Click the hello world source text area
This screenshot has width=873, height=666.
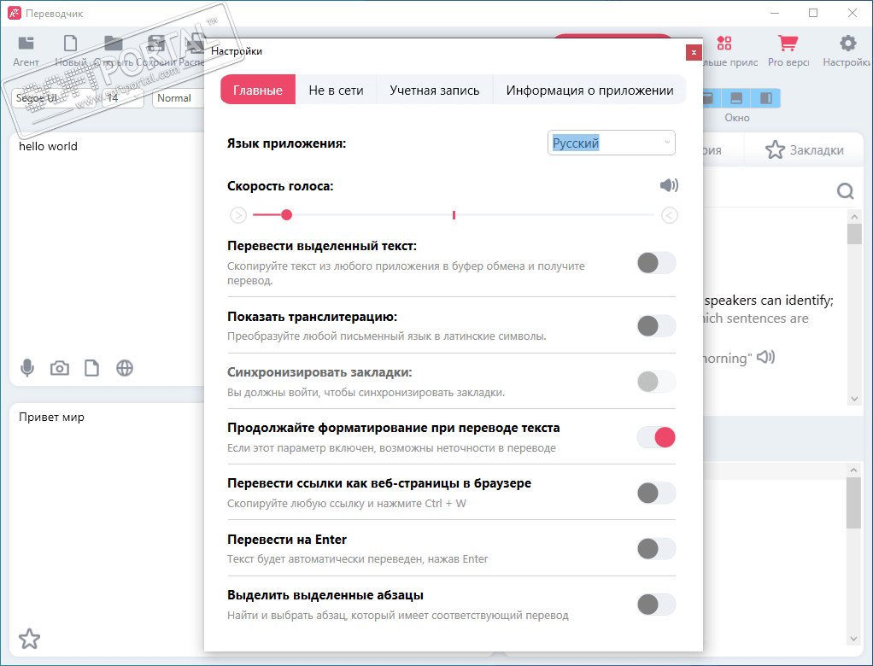tap(107, 245)
